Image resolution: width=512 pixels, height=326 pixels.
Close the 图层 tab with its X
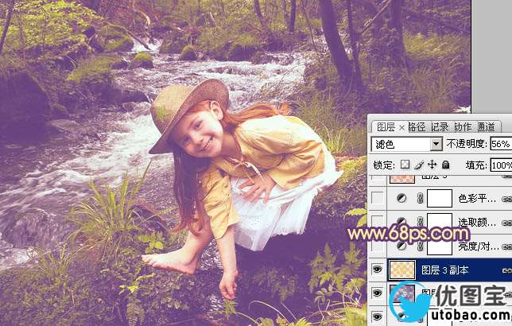401,127
